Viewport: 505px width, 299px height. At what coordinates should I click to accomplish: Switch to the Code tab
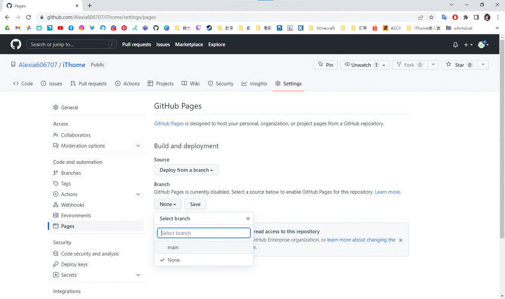[23, 83]
